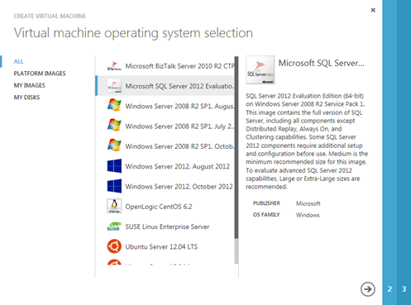Switch to PLATFORM IMAGES filter
Viewport: 411px width, 305px height.
pyautogui.click(x=40, y=74)
